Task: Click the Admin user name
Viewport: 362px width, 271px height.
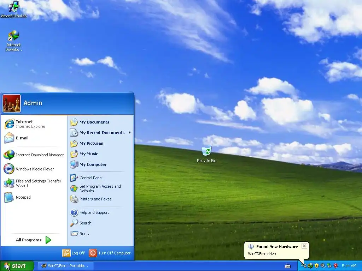Action: click(x=33, y=103)
